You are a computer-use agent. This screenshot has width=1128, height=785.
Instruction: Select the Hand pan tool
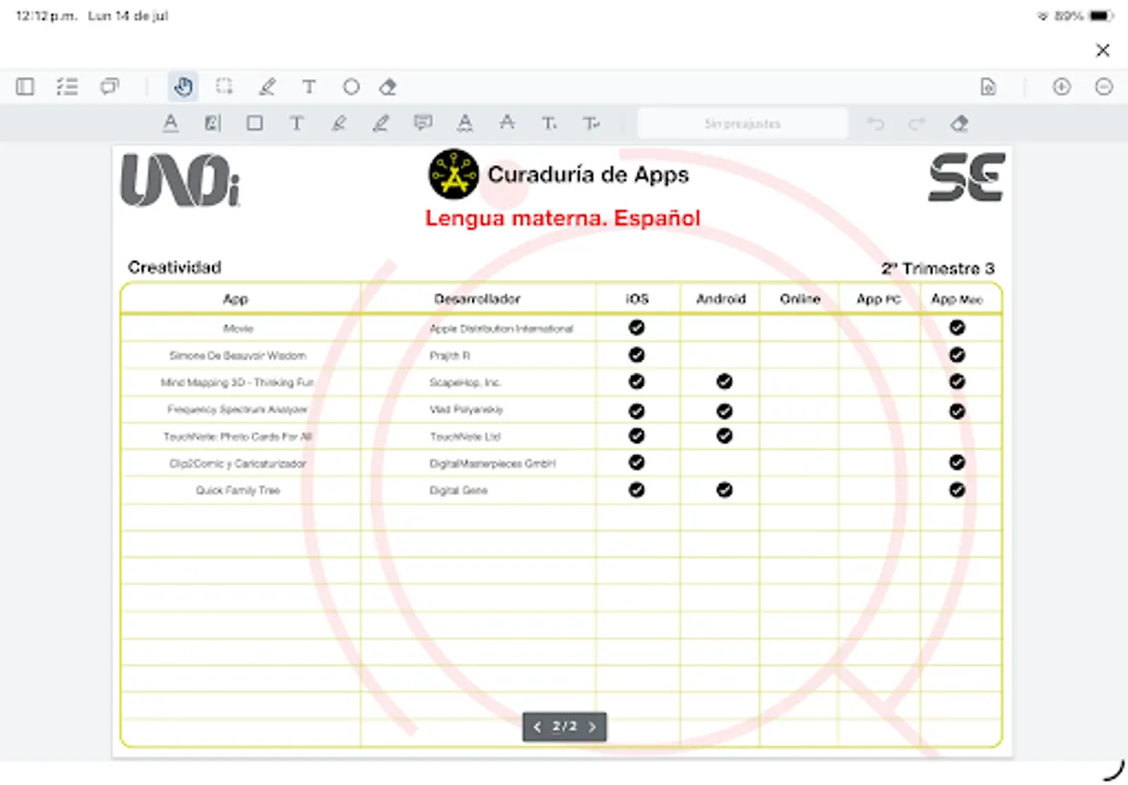click(x=182, y=87)
